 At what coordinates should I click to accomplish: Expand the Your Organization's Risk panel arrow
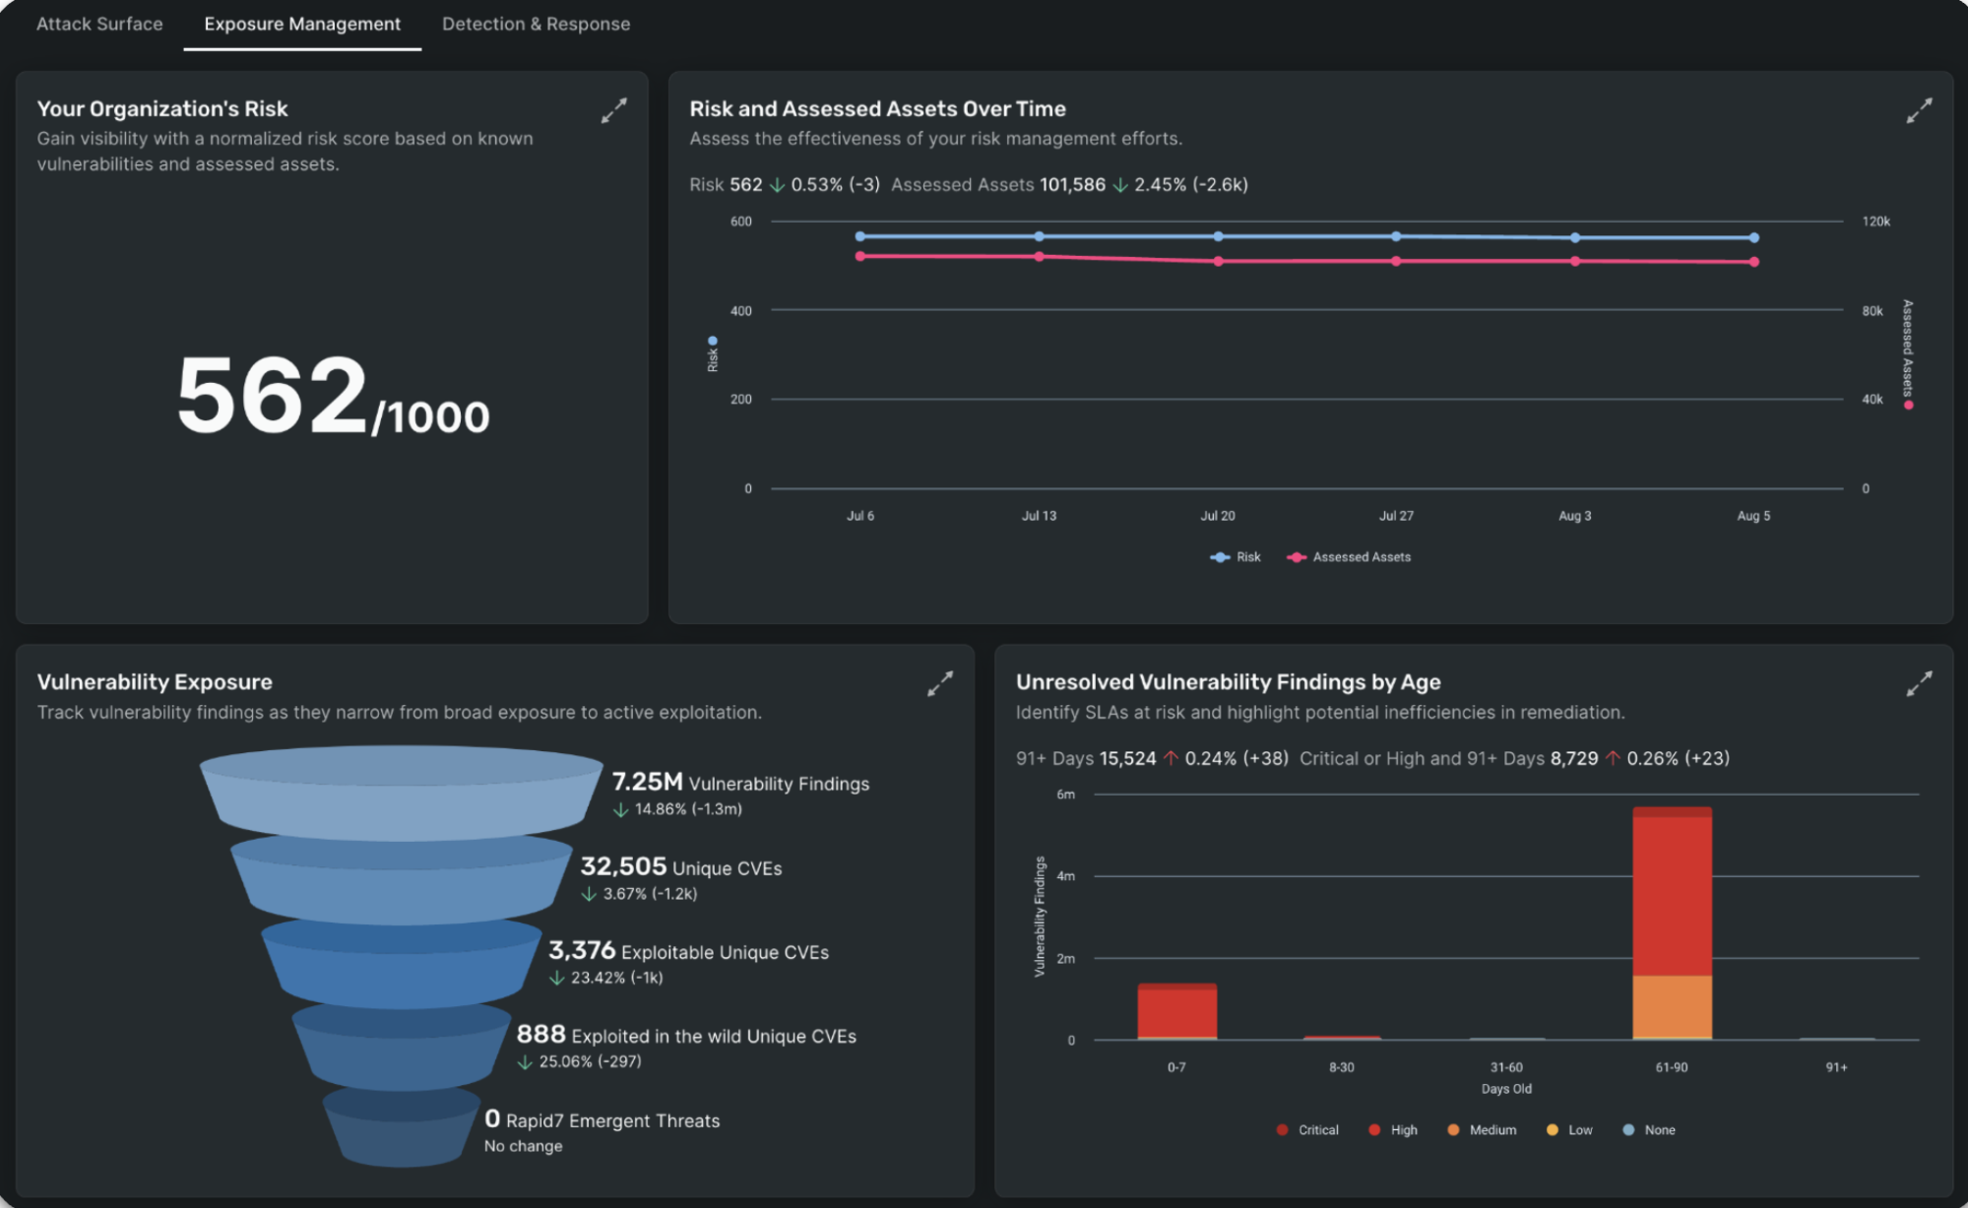(612, 110)
